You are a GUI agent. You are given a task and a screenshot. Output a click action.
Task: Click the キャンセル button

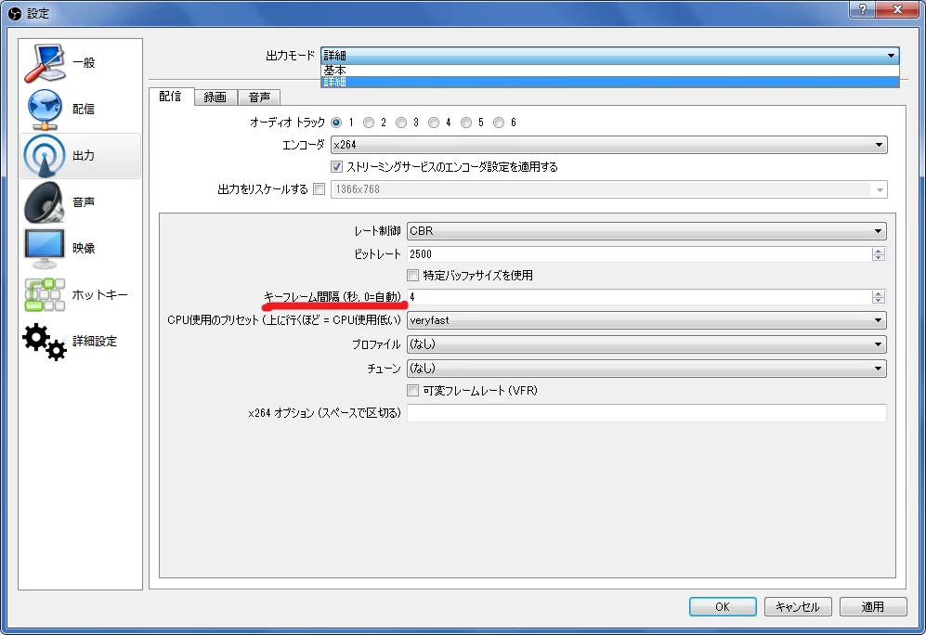798,606
